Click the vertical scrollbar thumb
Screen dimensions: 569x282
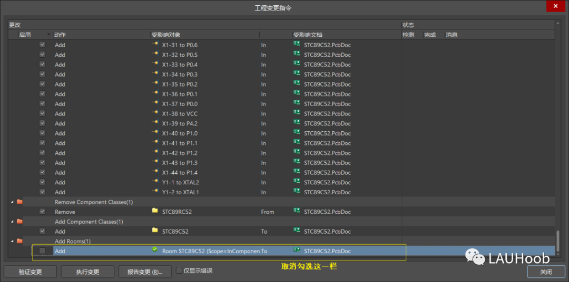click(558, 241)
